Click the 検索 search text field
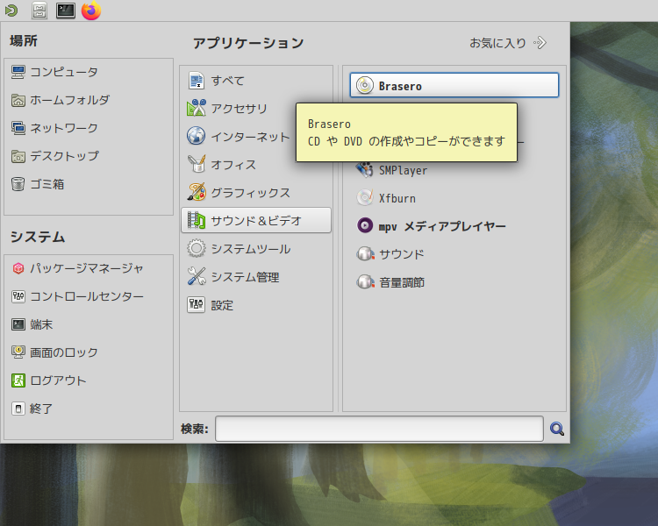The width and height of the screenshot is (658, 526). point(379,429)
